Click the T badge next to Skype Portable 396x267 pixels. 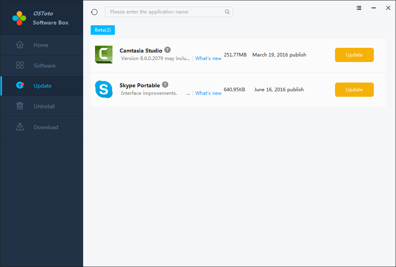(165, 85)
